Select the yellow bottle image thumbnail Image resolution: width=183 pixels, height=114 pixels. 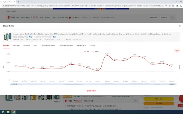click(x=33, y=97)
